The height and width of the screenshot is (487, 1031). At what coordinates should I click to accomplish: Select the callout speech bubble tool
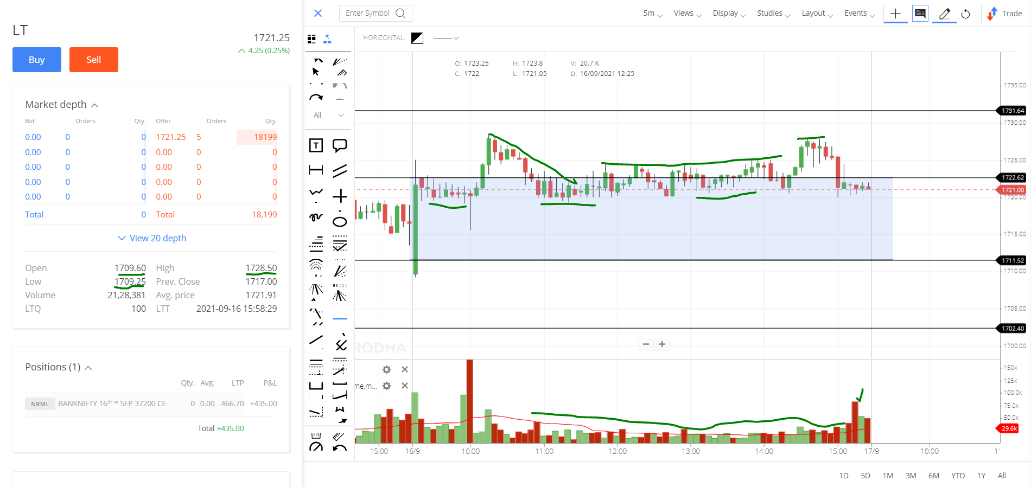tap(340, 145)
